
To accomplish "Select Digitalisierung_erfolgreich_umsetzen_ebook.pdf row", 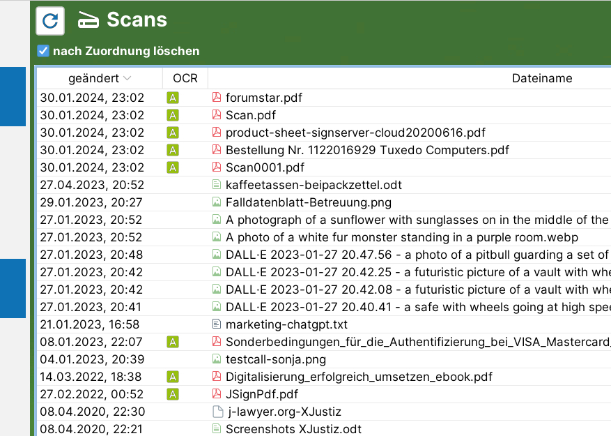I will [x=359, y=377].
